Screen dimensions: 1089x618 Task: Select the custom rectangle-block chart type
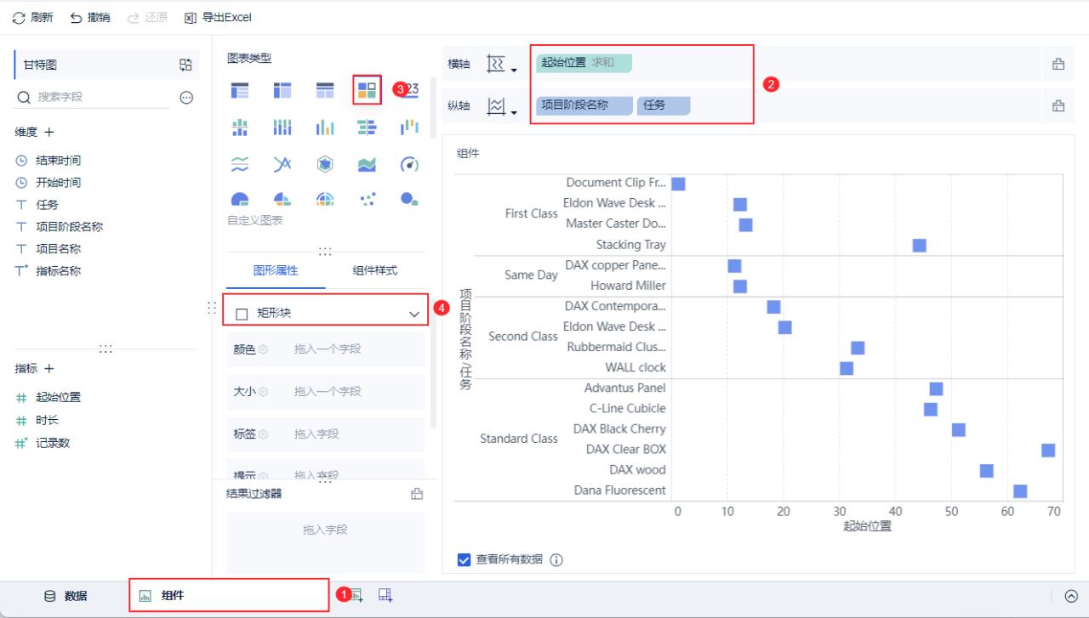(x=368, y=89)
